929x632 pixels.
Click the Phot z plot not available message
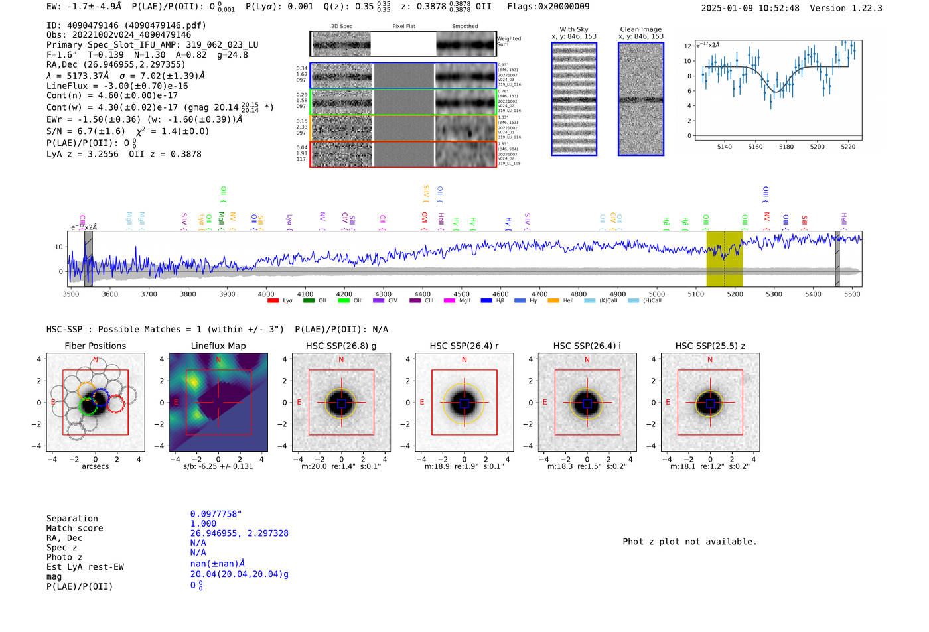click(689, 542)
